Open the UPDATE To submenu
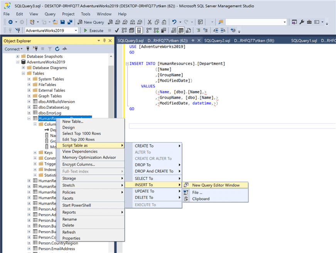Screen dimensions: 336x253 coord(154,191)
